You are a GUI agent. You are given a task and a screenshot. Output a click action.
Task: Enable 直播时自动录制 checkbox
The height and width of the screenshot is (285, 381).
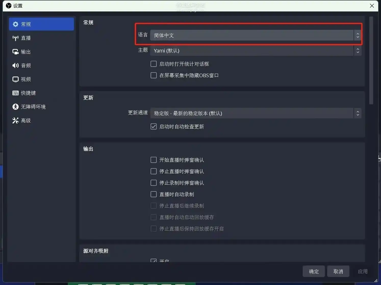coord(153,194)
